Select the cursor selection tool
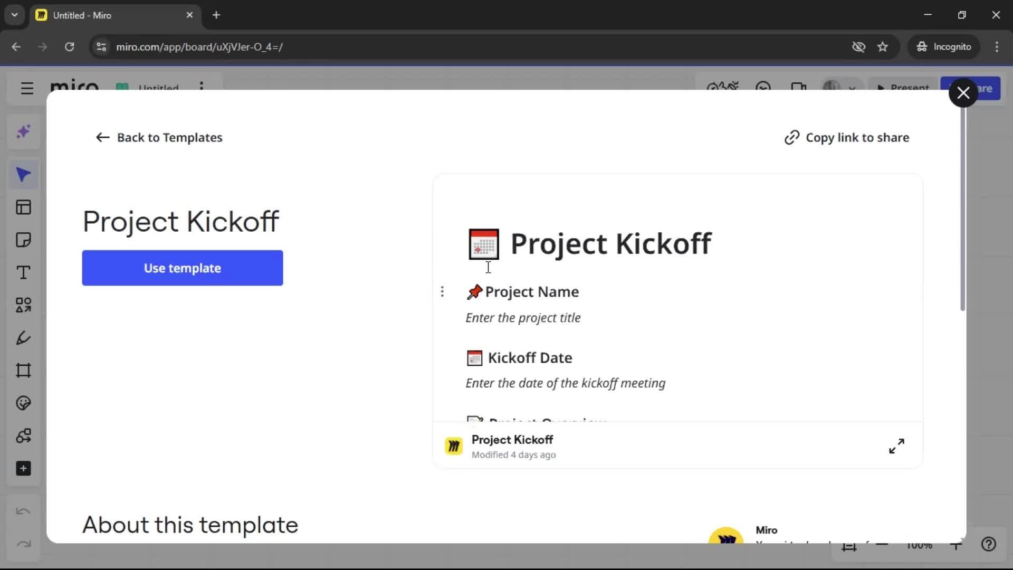 23,175
